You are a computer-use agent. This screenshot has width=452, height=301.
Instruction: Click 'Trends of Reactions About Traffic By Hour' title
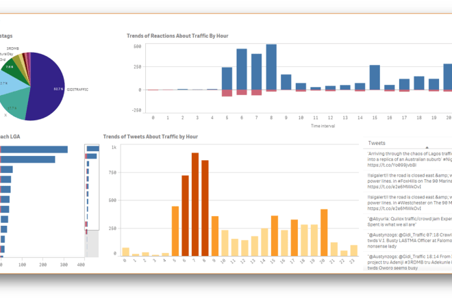pyautogui.click(x=177, y=36)
